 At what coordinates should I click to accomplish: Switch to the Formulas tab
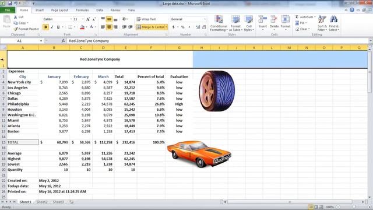pyautogui.click(x=82, y=10)
